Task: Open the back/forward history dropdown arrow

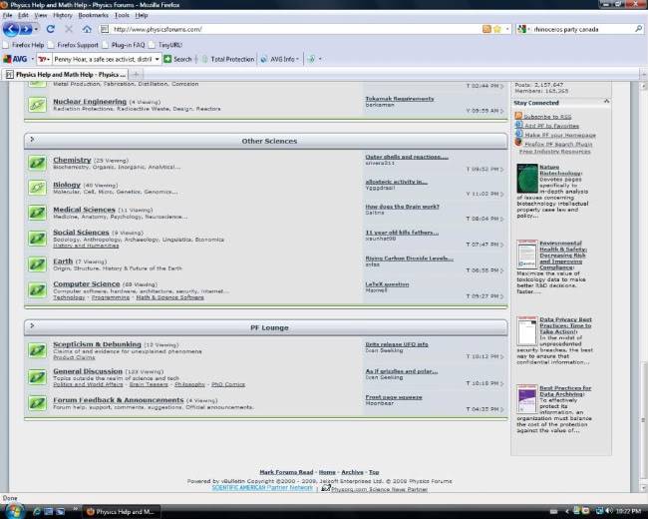Action: [36, 29]
